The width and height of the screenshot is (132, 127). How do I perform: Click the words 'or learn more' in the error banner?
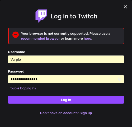click(x=72, y=39)
